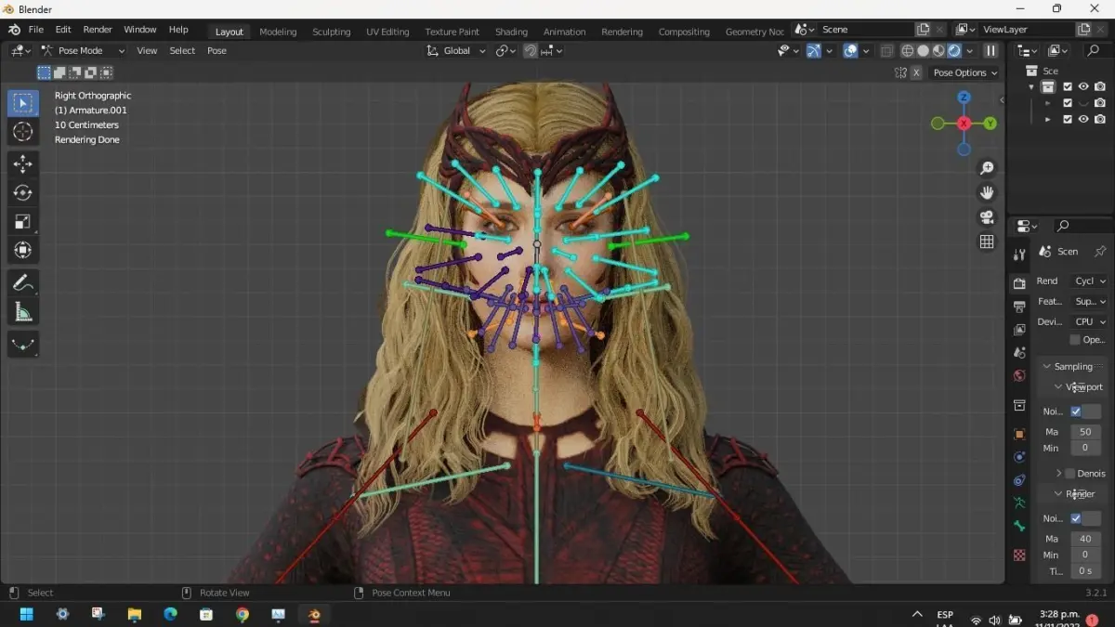Open Render Engine Cycles dropdown
This screenshot has width=1115, height=627.
click(x=1090, y=281)
